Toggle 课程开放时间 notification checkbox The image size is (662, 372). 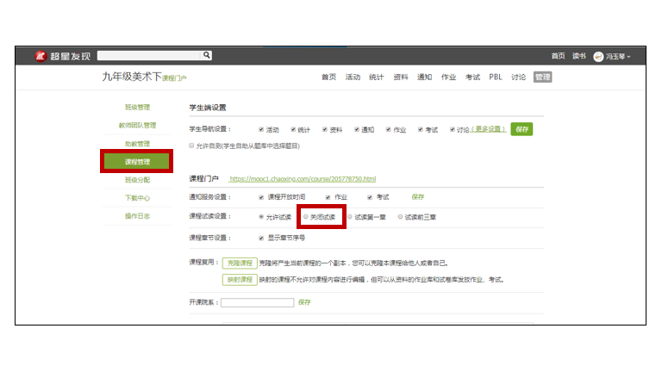(x=261, y=197)
